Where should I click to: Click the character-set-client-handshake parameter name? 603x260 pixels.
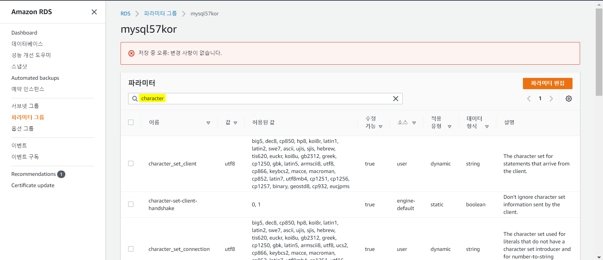pyautogui.click(x=173, y=204)
